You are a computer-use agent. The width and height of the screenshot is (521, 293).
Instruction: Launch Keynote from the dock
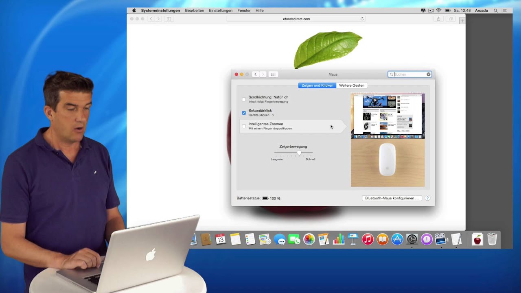[x=353, y=239]
